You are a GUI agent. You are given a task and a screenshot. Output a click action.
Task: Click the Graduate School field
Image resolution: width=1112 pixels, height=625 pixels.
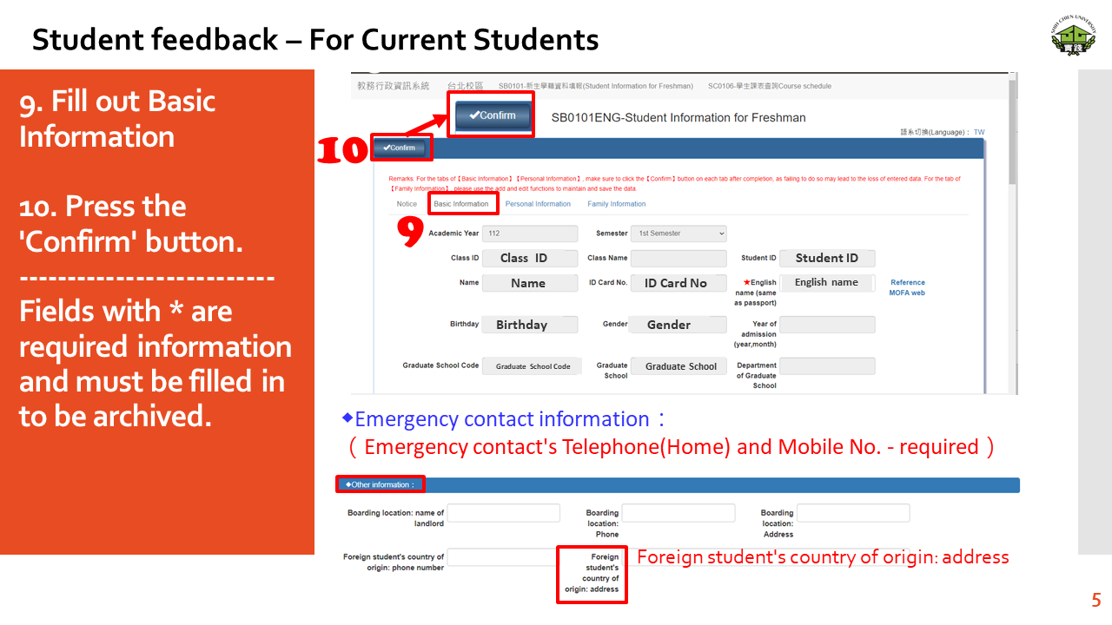click(678, 366)
